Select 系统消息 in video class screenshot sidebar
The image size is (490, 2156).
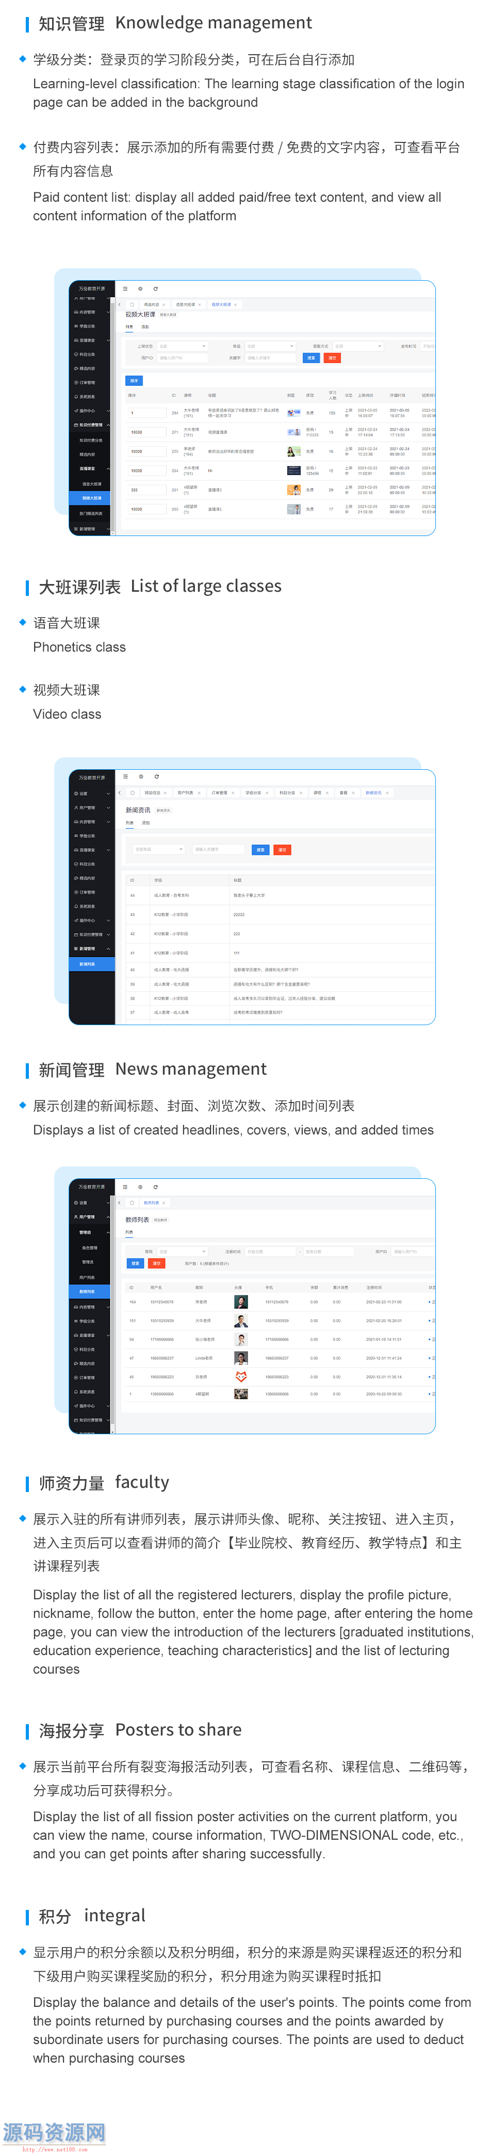click(x=90, y=397)
